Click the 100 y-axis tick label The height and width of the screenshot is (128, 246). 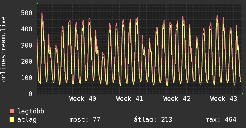[27, 78]
